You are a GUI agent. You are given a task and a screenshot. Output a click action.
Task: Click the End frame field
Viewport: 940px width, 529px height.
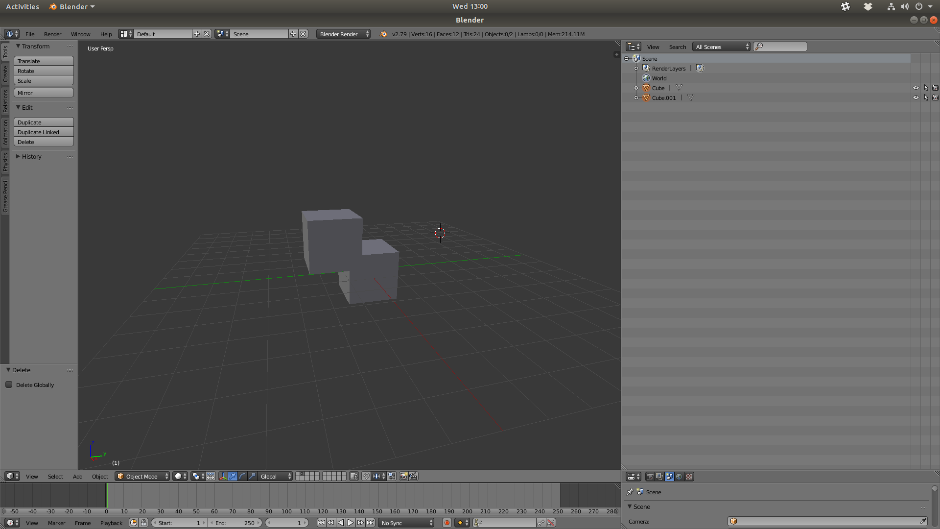(x=235, y=523)
